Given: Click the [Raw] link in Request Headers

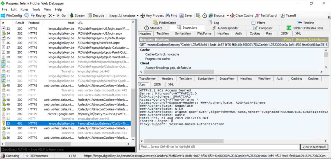Looking at the screenshot, I should (x=288, y=40).
